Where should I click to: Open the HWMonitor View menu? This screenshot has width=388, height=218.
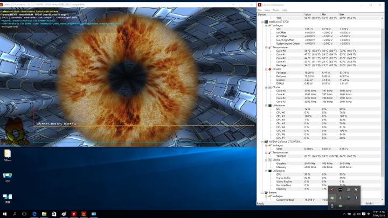point(267,10)
